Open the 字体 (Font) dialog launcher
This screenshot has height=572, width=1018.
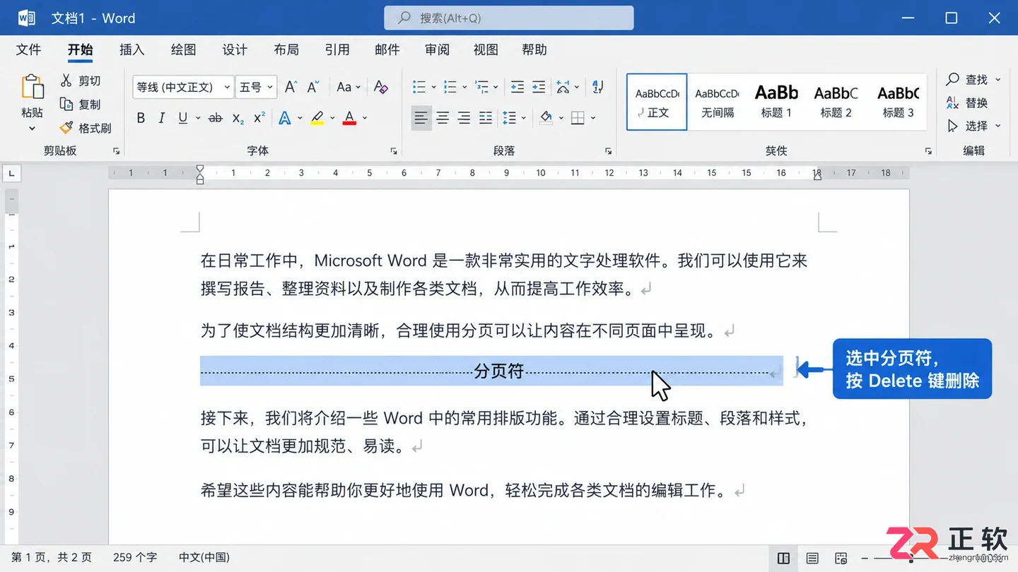coord(394,151)
